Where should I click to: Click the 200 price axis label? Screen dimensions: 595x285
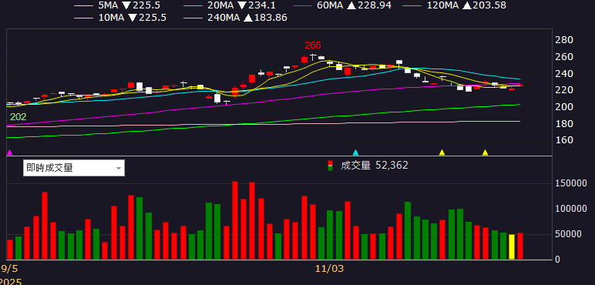click(564, 107)
